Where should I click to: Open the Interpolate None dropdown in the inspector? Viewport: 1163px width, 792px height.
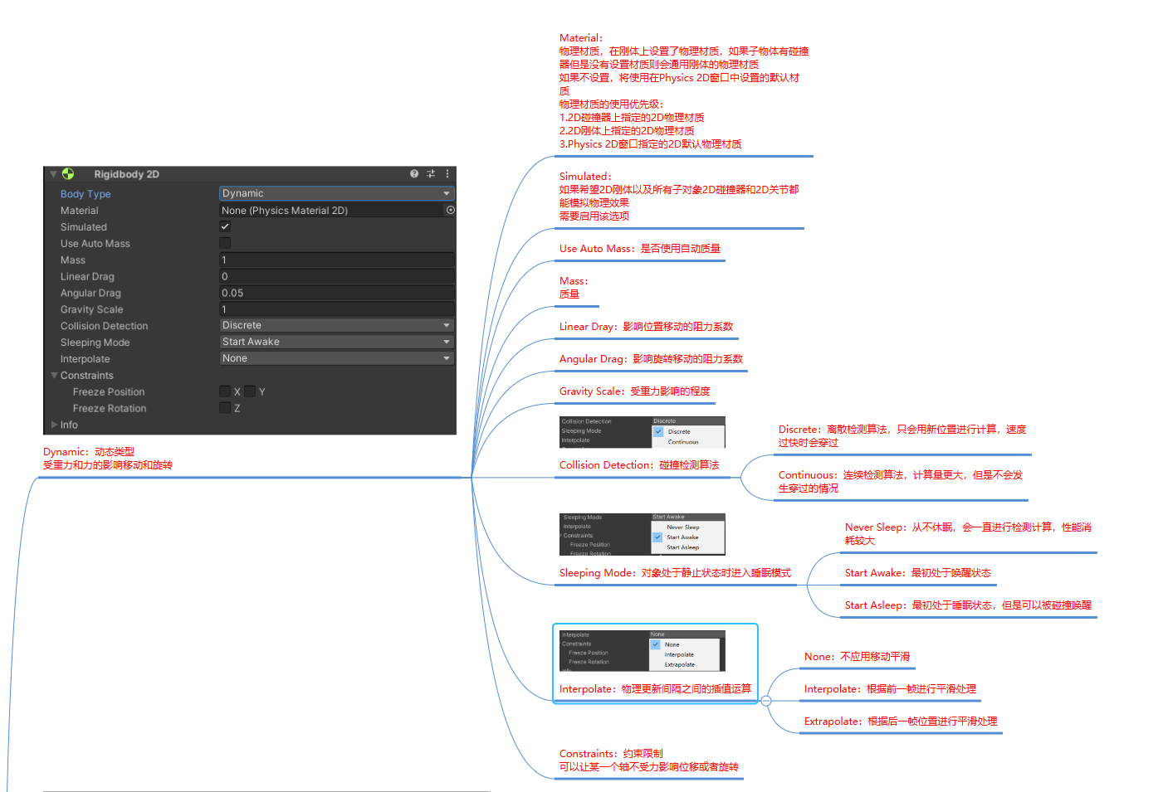pyautogui.click(x=336, y=358)
